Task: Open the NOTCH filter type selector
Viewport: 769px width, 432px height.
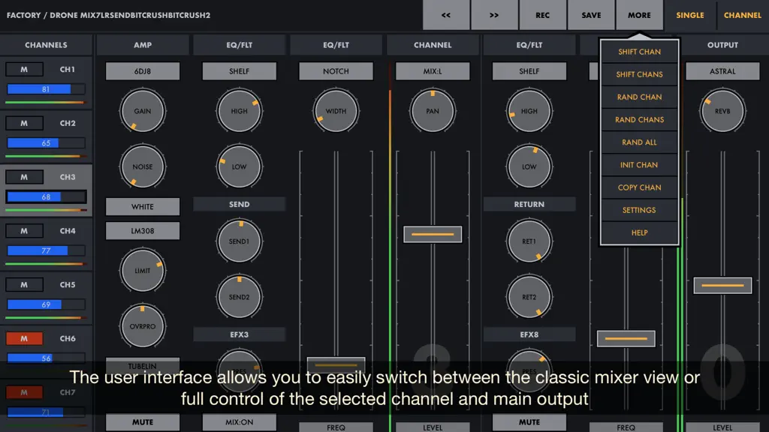Action: (x=336, y=71)
